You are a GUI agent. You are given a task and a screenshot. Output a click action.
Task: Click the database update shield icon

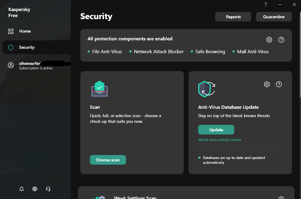[207, 89]
